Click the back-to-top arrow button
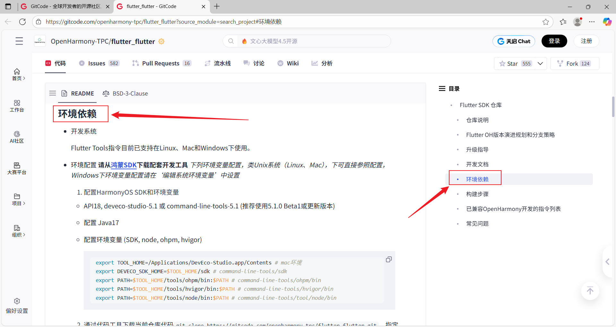Viewport: 616px width, 327px height. pos(590,291)
